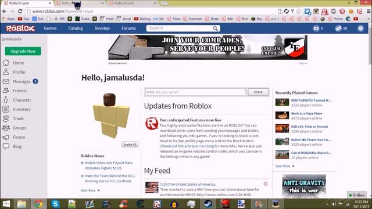372x209 pixels.
Task: Open Chrome menu hamburger icon
Action: 369,11
